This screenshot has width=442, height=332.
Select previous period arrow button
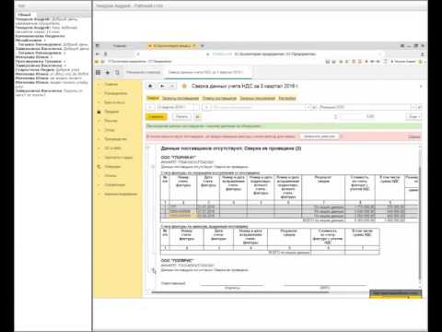point(151,107)
